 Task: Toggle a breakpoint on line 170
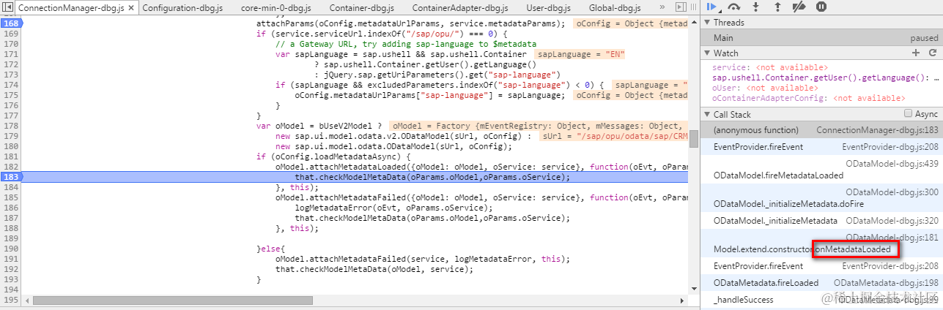pos(12,45)
